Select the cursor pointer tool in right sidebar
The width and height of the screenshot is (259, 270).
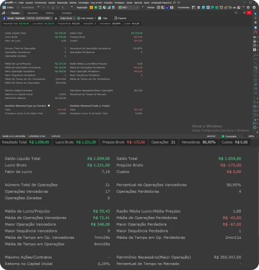tap(256, 14)
